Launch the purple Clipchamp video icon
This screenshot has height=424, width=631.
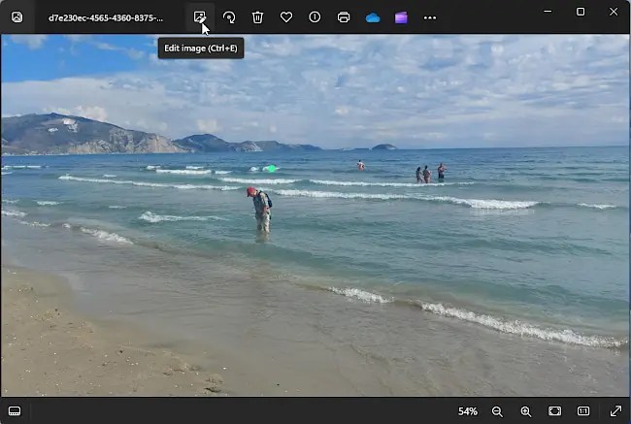click(x=401, y=17)
